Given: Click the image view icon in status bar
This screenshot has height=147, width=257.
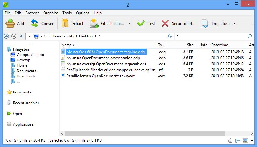Looking at the screenshot, I should point(245,140).
